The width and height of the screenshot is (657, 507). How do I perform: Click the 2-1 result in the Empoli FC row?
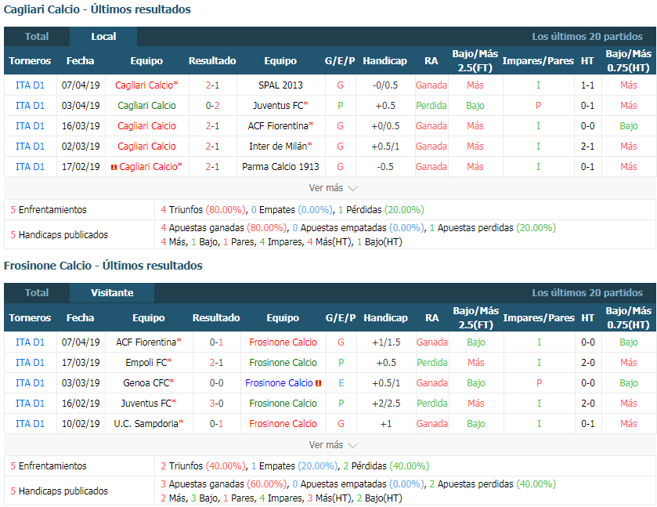click(216, 362)
